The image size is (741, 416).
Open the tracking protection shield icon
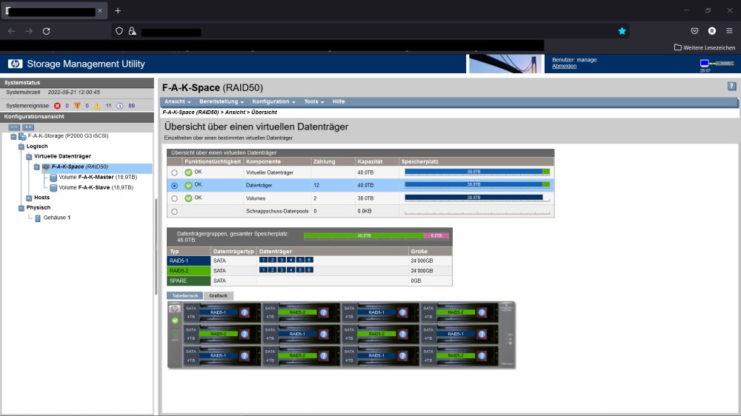click(x=119, y=31)
